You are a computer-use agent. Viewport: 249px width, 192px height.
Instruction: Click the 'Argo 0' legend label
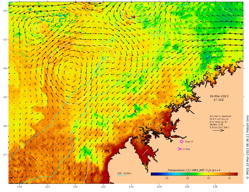click(x=189, y=141)
